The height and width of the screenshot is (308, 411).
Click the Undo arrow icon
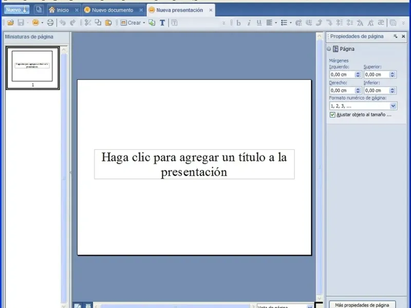63,23
